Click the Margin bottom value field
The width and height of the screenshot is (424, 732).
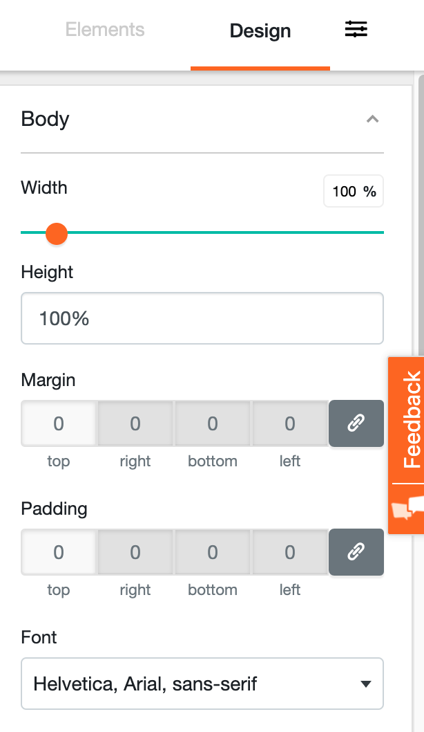coord(213,423)
